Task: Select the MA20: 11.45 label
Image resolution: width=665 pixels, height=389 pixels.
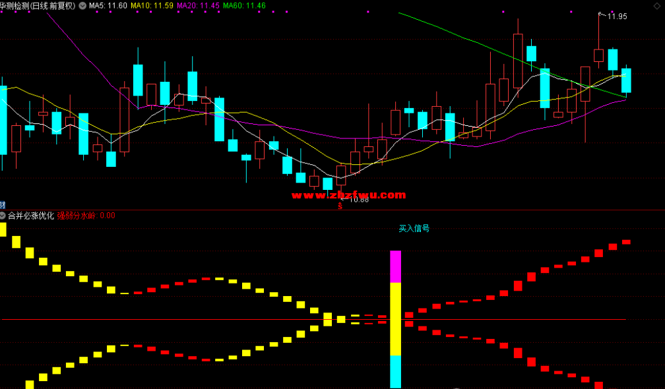Action: [198, 5]
